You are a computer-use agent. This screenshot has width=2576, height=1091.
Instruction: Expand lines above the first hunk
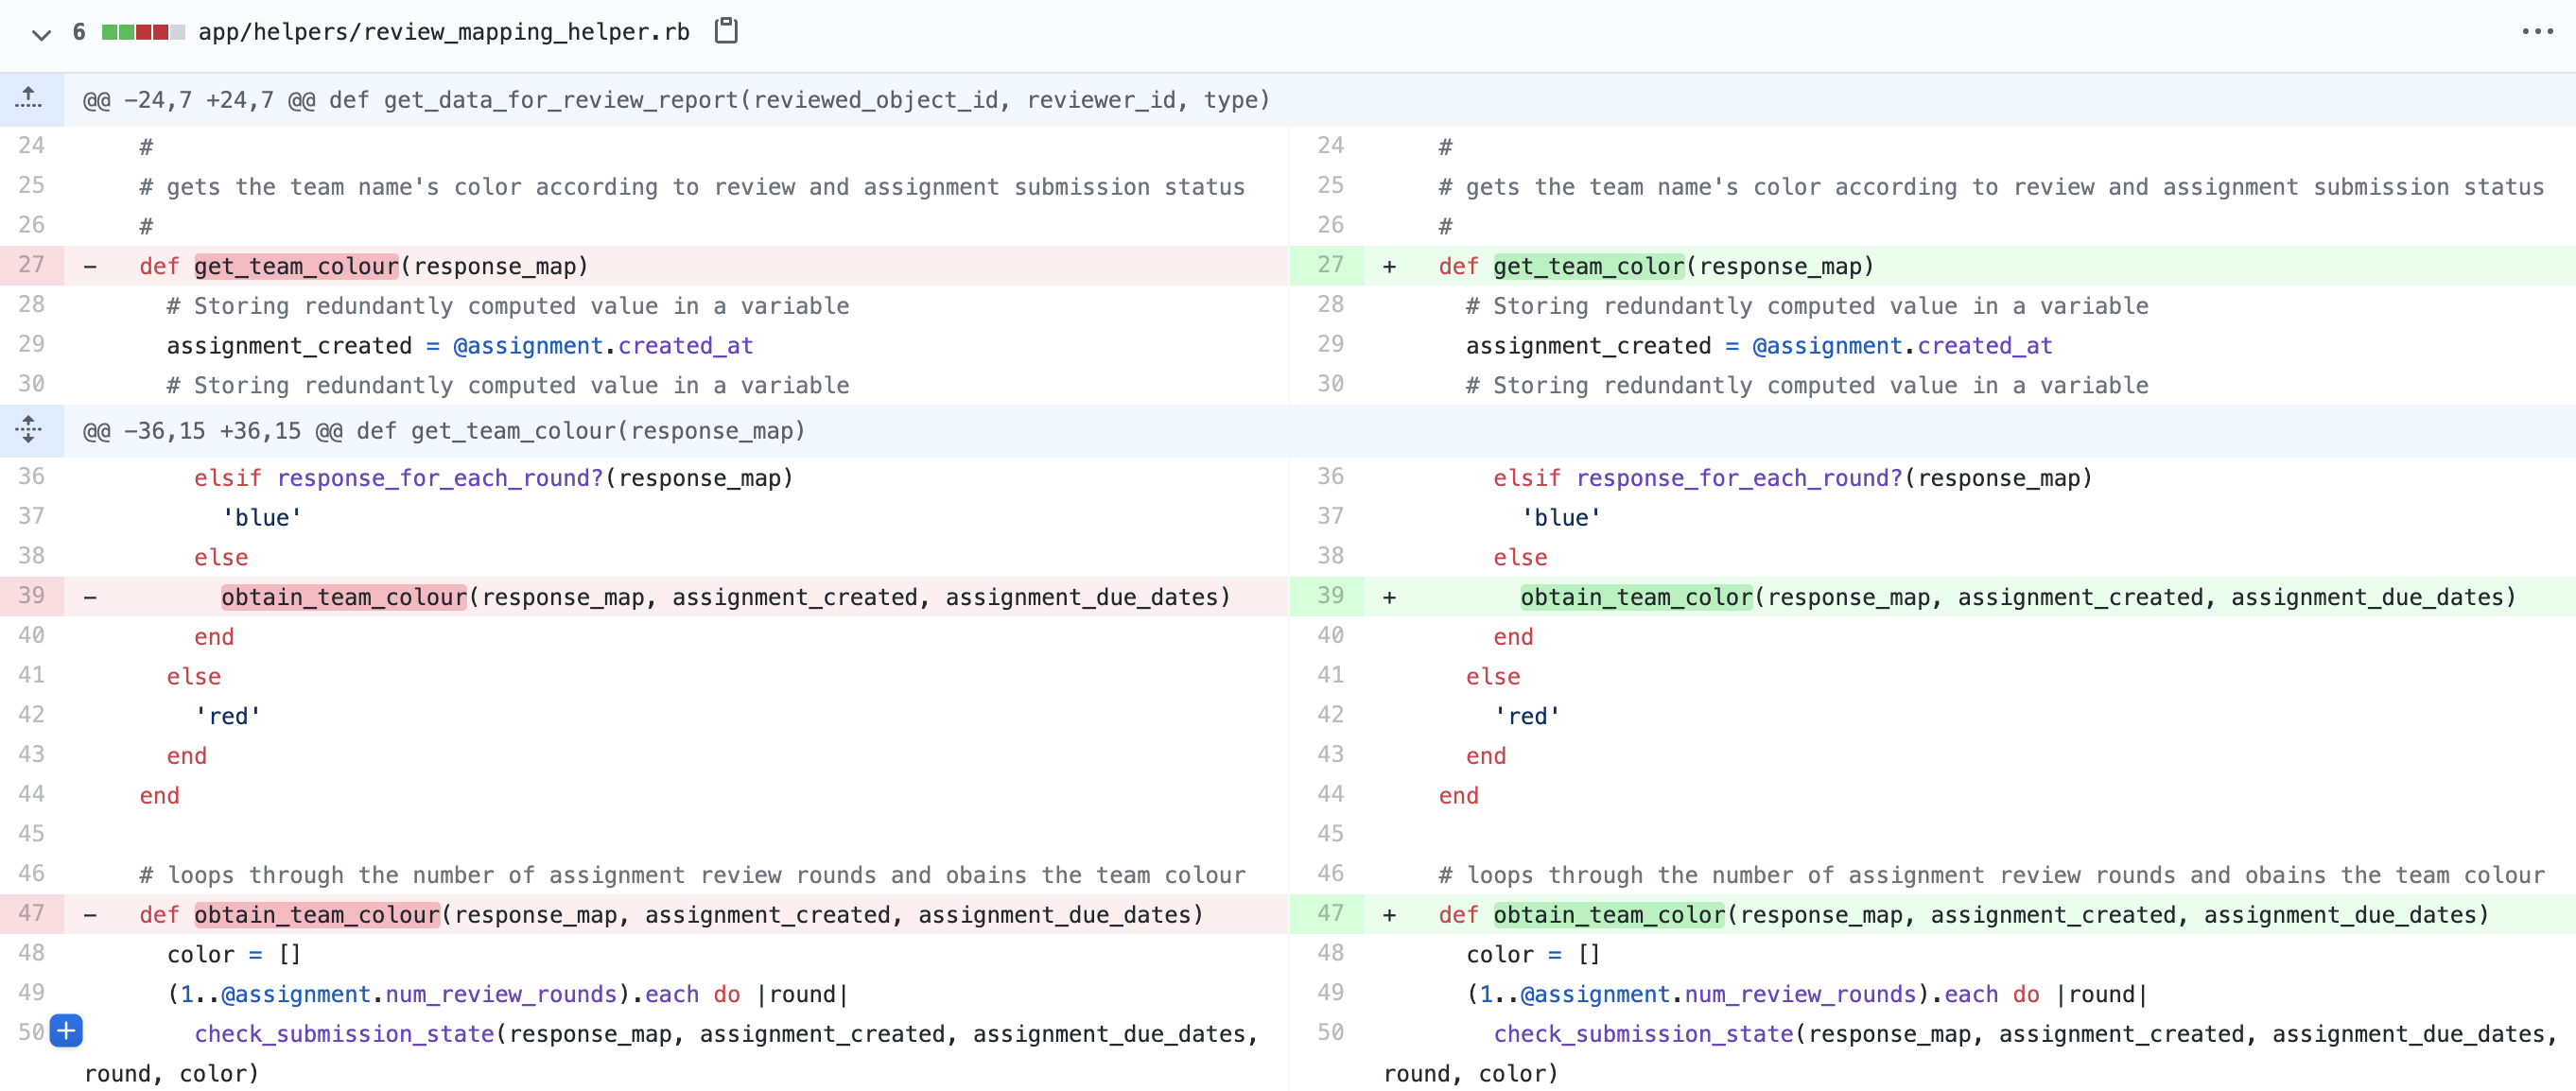(x=29, y=99)
